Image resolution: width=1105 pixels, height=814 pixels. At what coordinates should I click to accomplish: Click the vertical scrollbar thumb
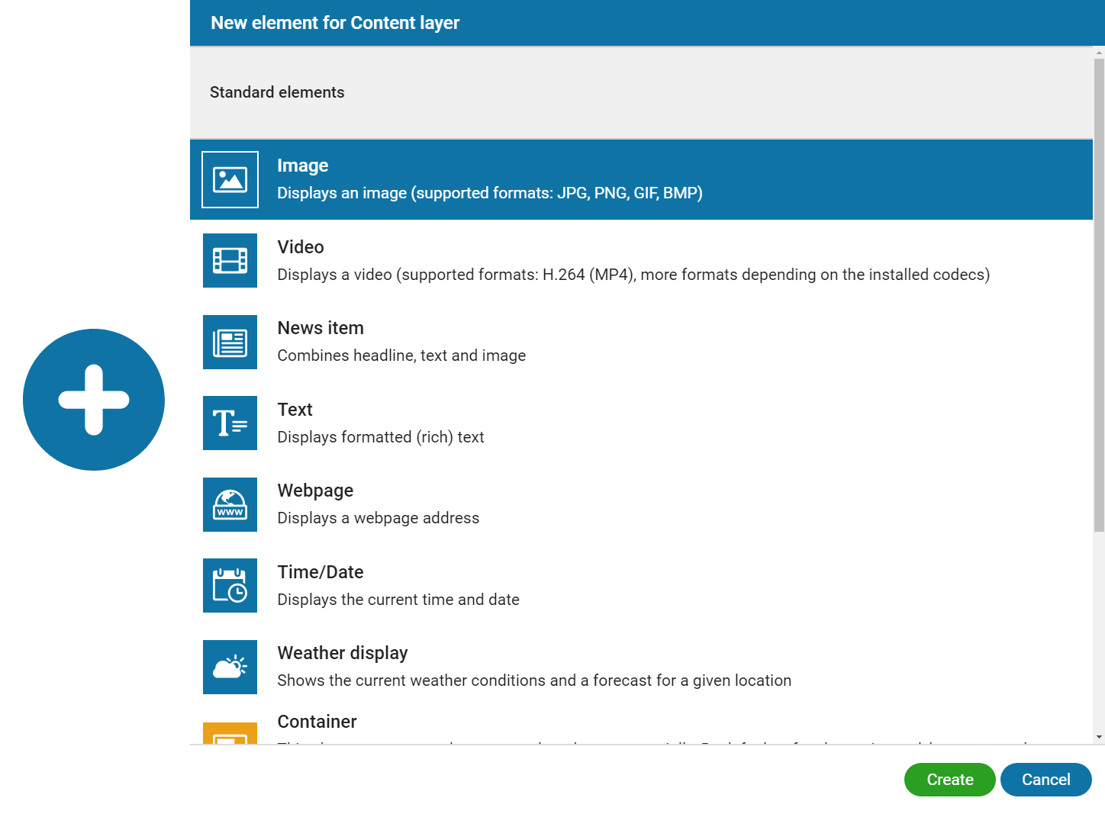click(1099, 294)
